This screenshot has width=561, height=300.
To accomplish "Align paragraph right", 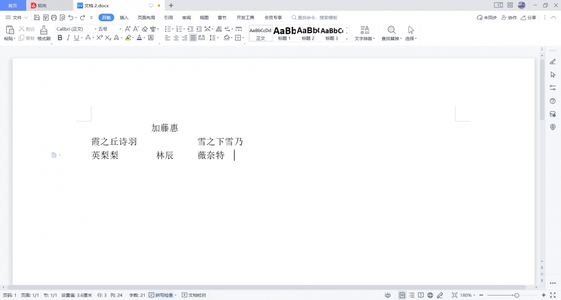I will [x=185, y=37].
